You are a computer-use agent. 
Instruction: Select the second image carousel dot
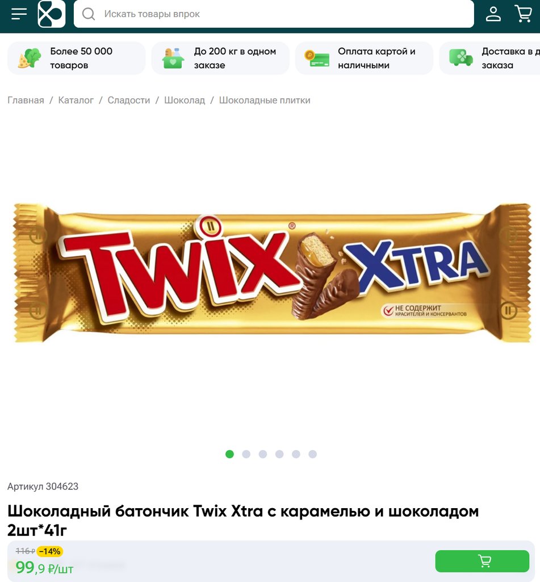(x=246, y=454)
